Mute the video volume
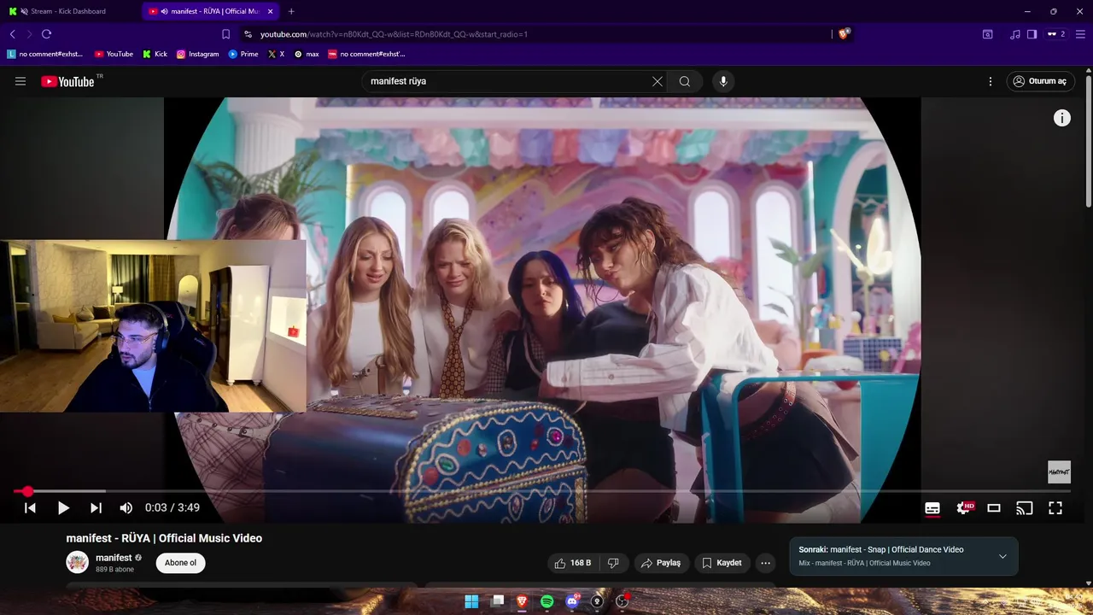1093x615 pixels. coord(126,507)
